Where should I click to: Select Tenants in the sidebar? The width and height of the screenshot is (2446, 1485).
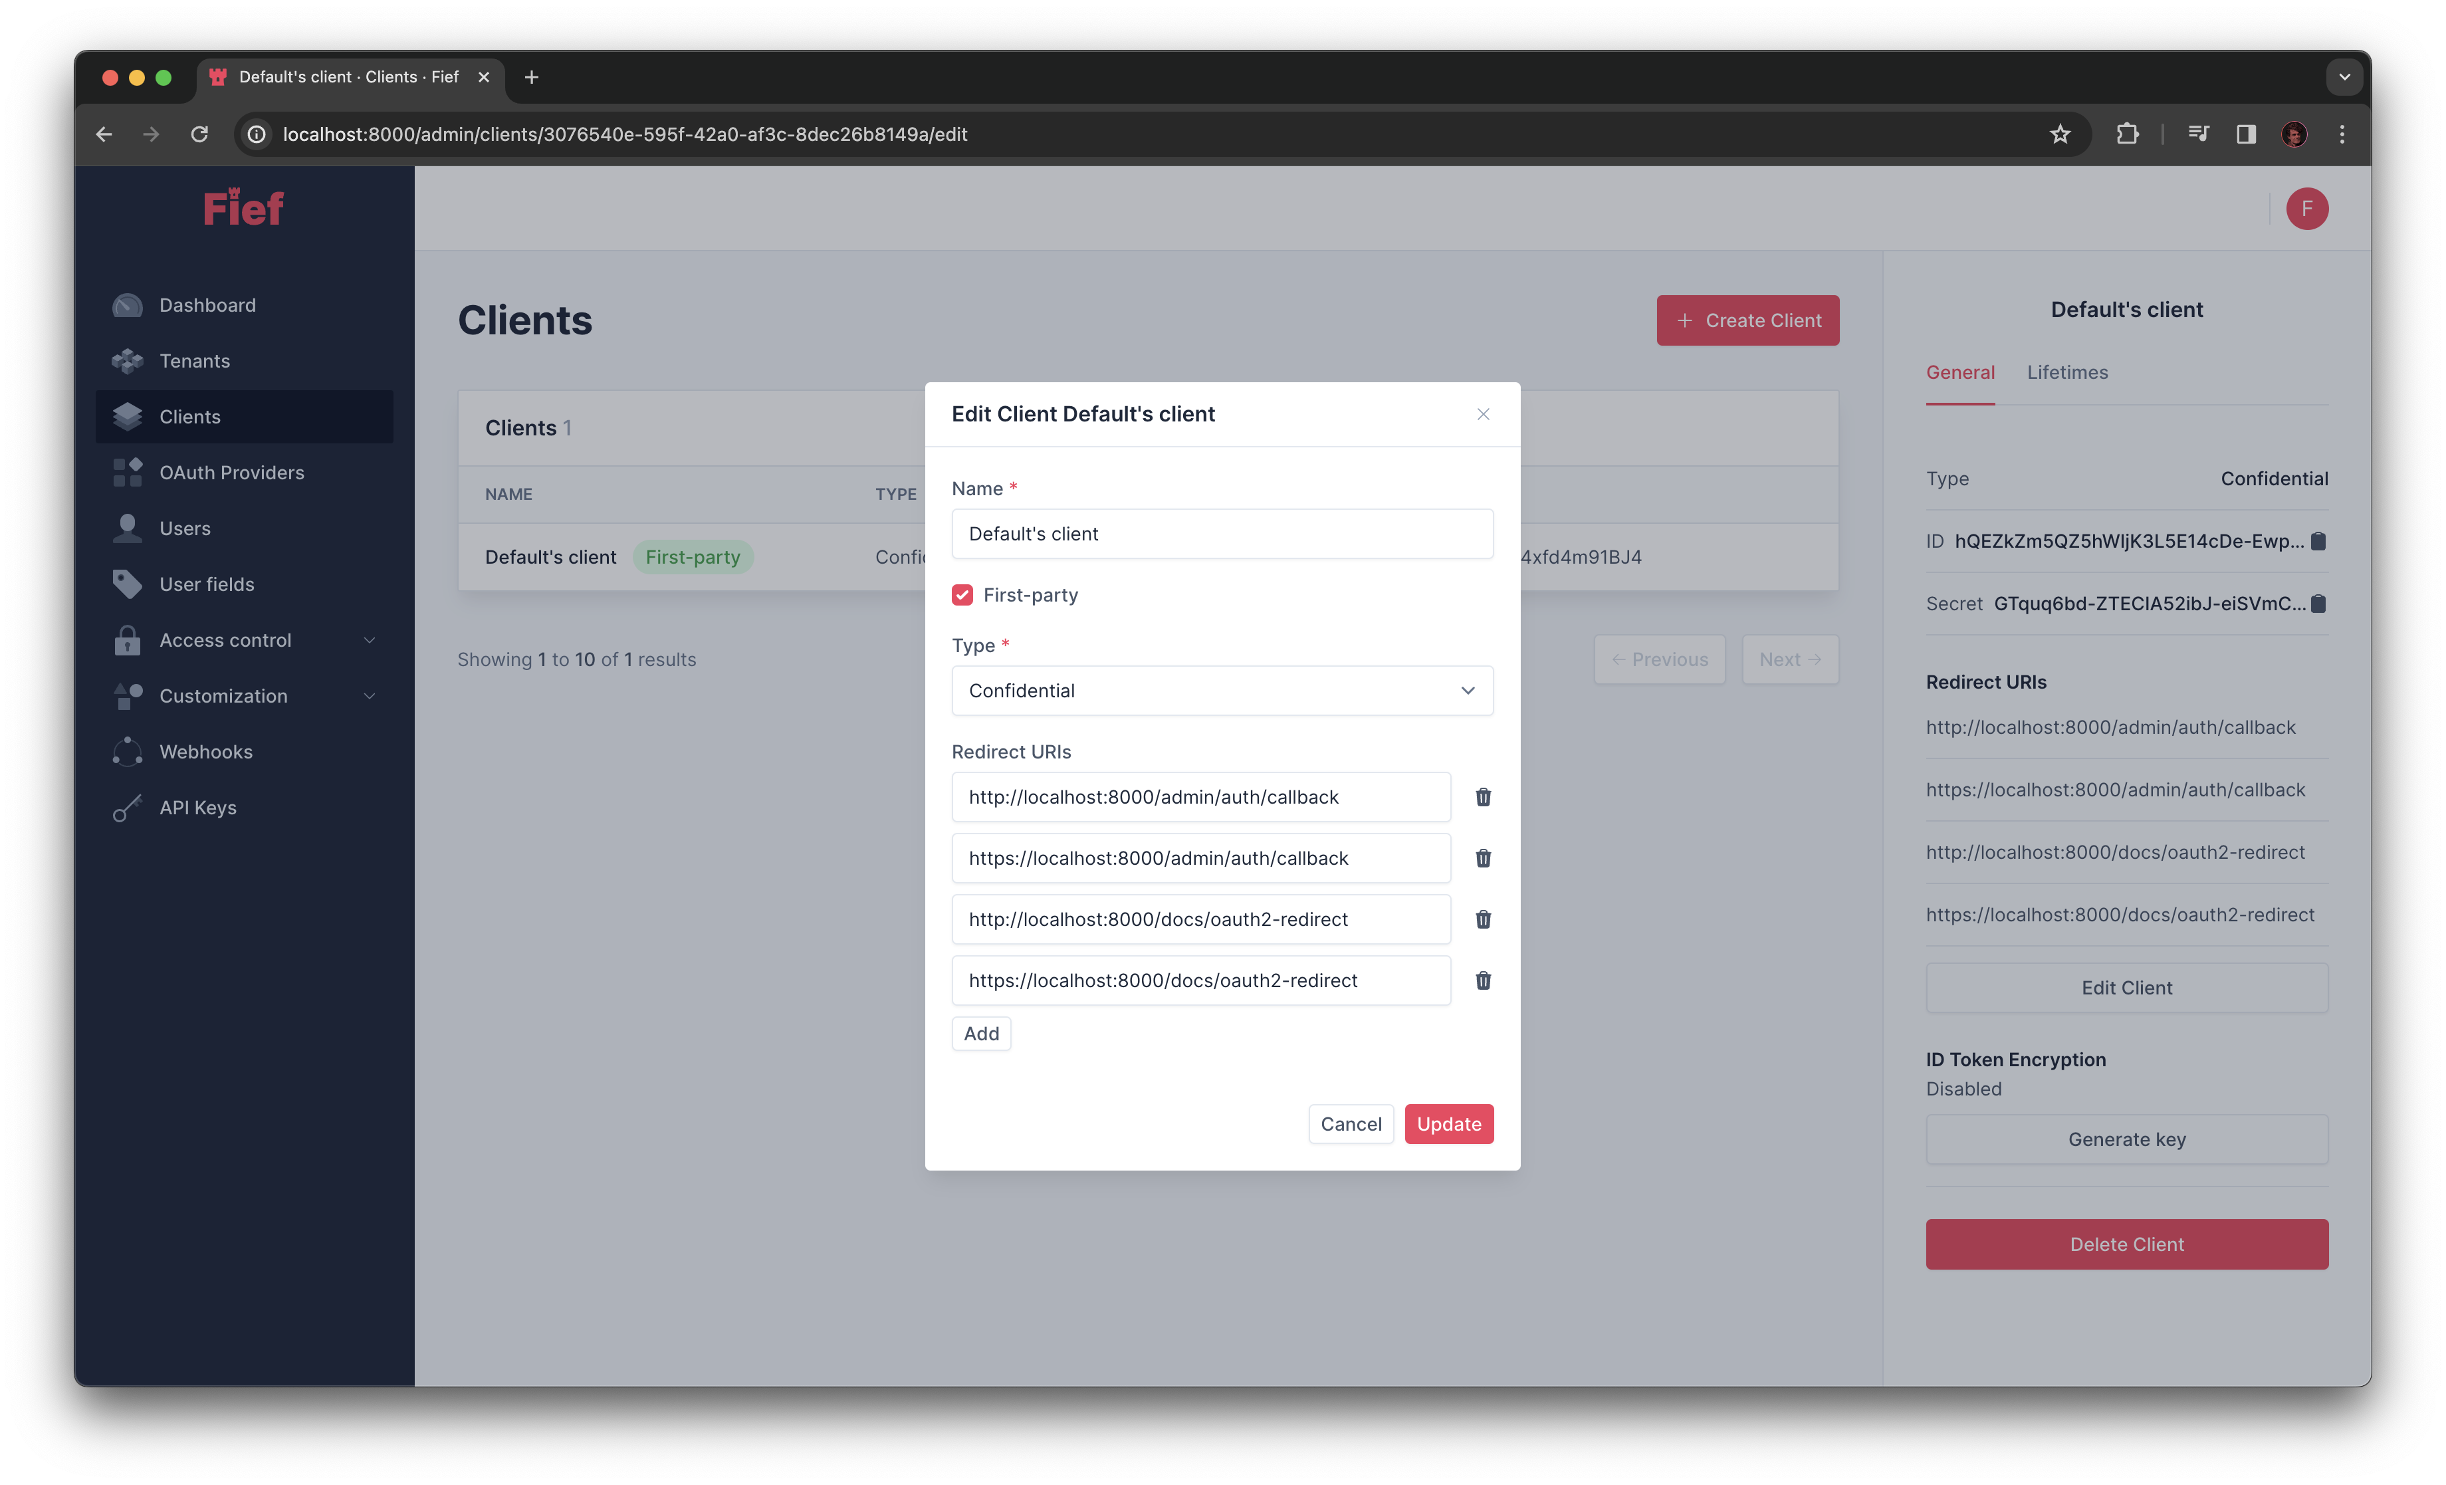coord(193,360)
